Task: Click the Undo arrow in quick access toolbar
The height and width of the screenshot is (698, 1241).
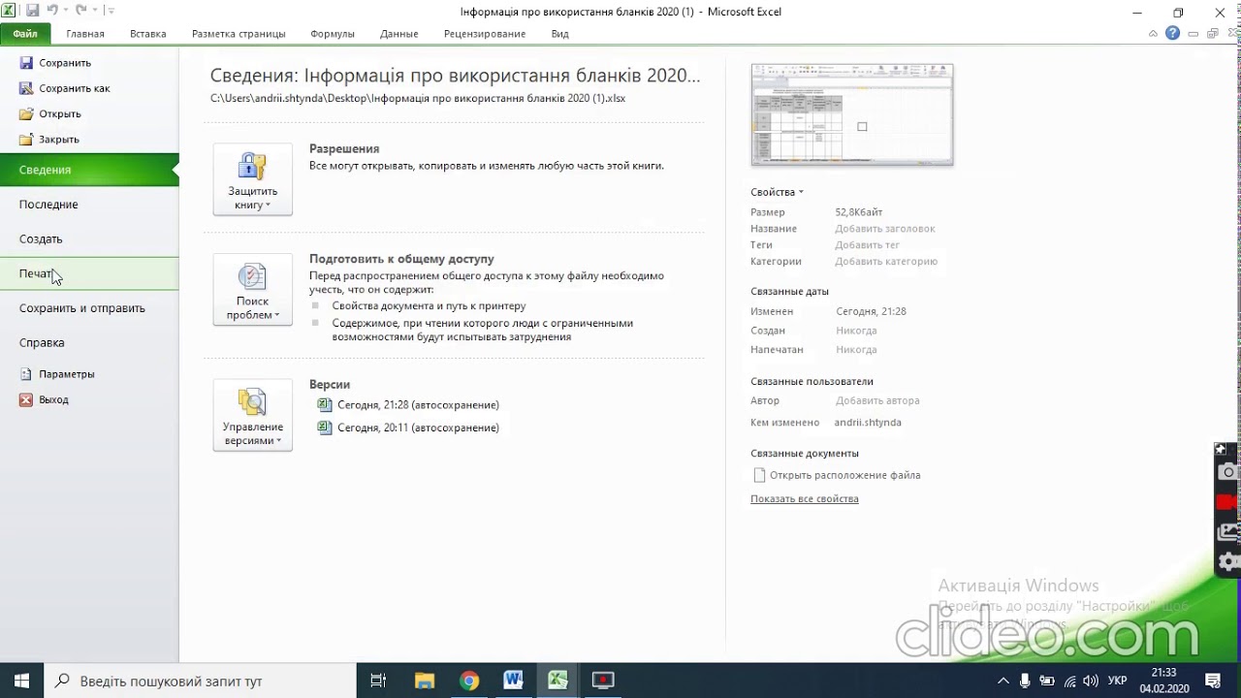Action: 53,11
